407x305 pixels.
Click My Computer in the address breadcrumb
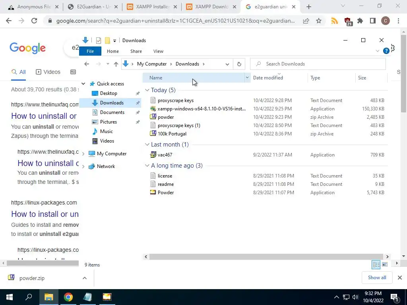pyautogui.click(x=152, y=64)
